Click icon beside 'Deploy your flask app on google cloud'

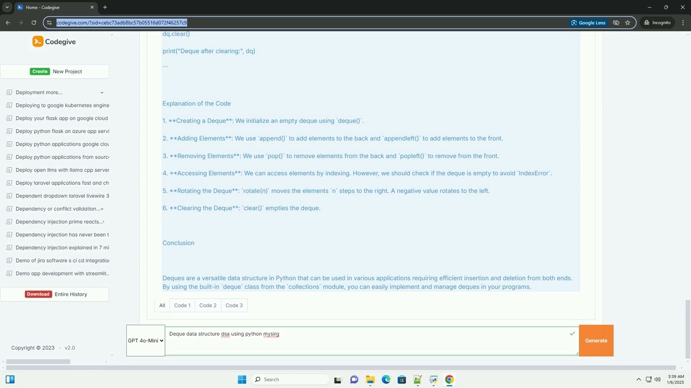click(x=9, y=118)
